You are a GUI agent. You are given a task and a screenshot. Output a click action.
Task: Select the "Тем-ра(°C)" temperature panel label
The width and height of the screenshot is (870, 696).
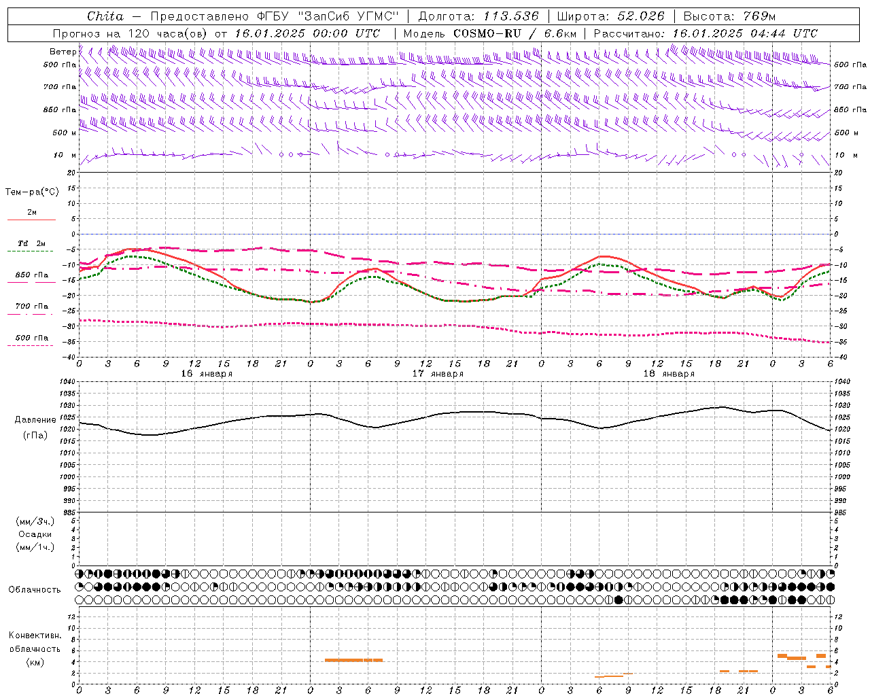[x=32, y=192]
